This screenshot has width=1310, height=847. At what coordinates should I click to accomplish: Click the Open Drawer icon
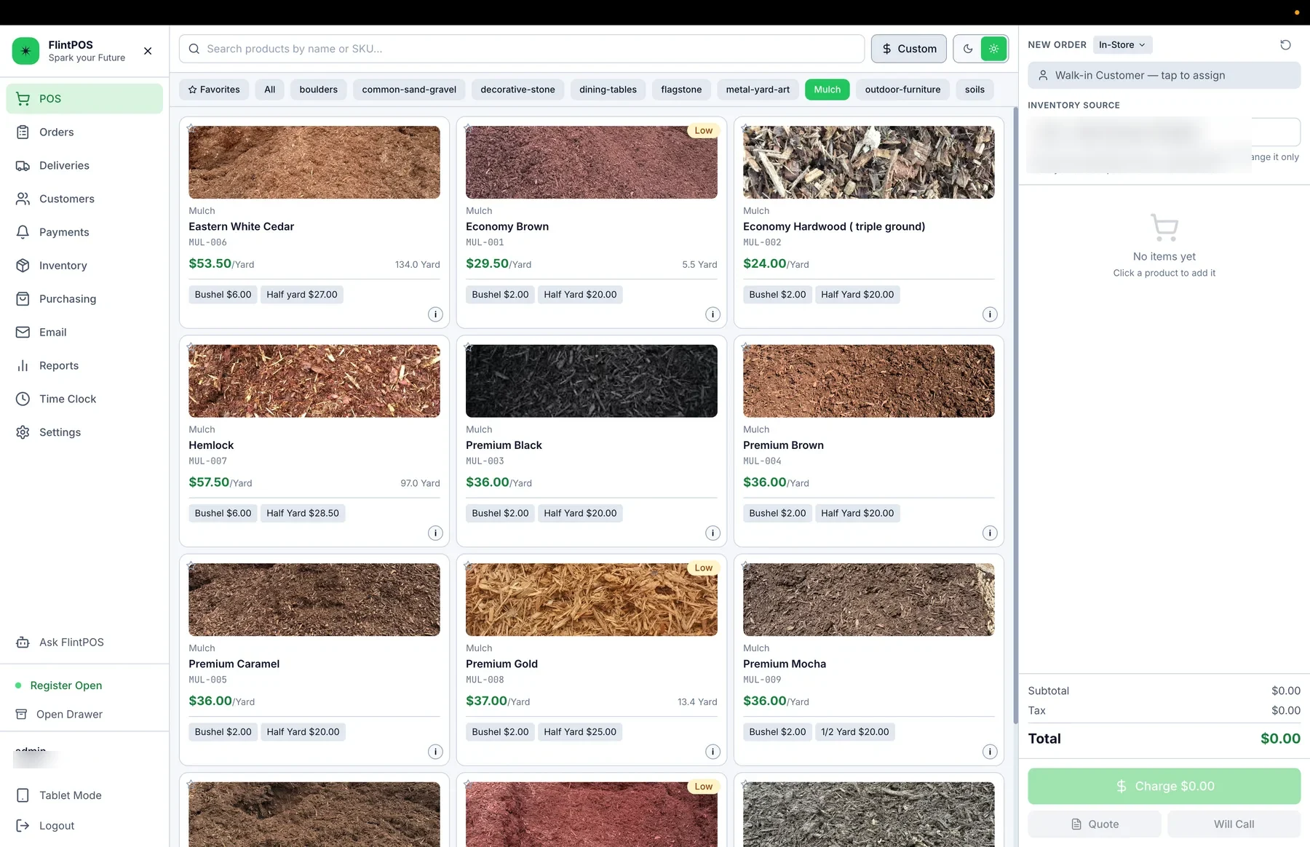pyautogui.click(x=22, y=714)
